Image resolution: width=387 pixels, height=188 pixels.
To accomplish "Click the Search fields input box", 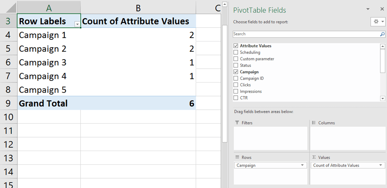I will [305, 34].
